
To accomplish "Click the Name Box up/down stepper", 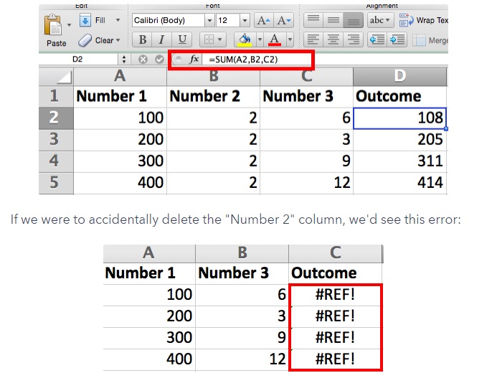I will click(124, 60).
